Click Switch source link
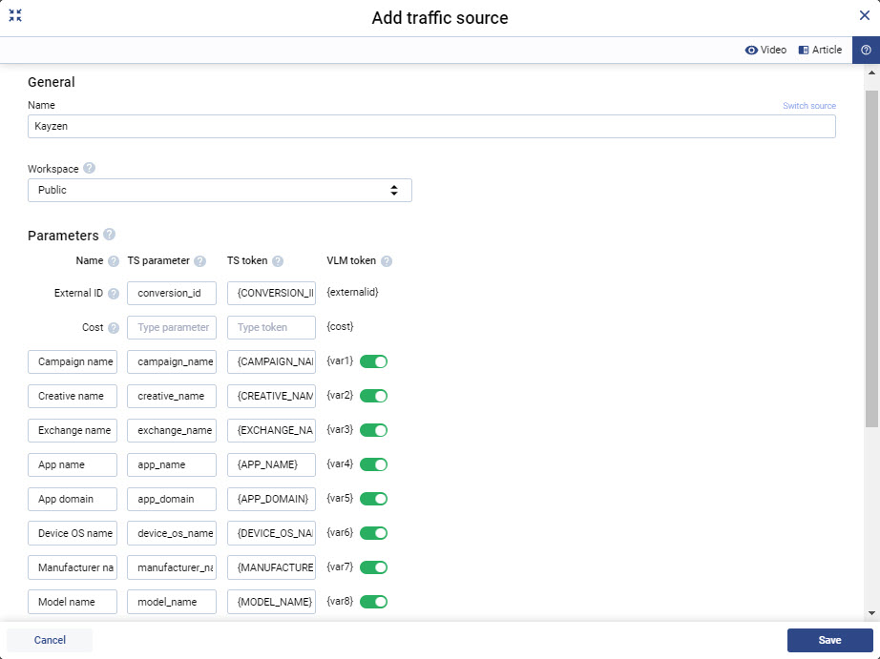The width and height of the screenshot is (880, 659). (x=808, y=106)
